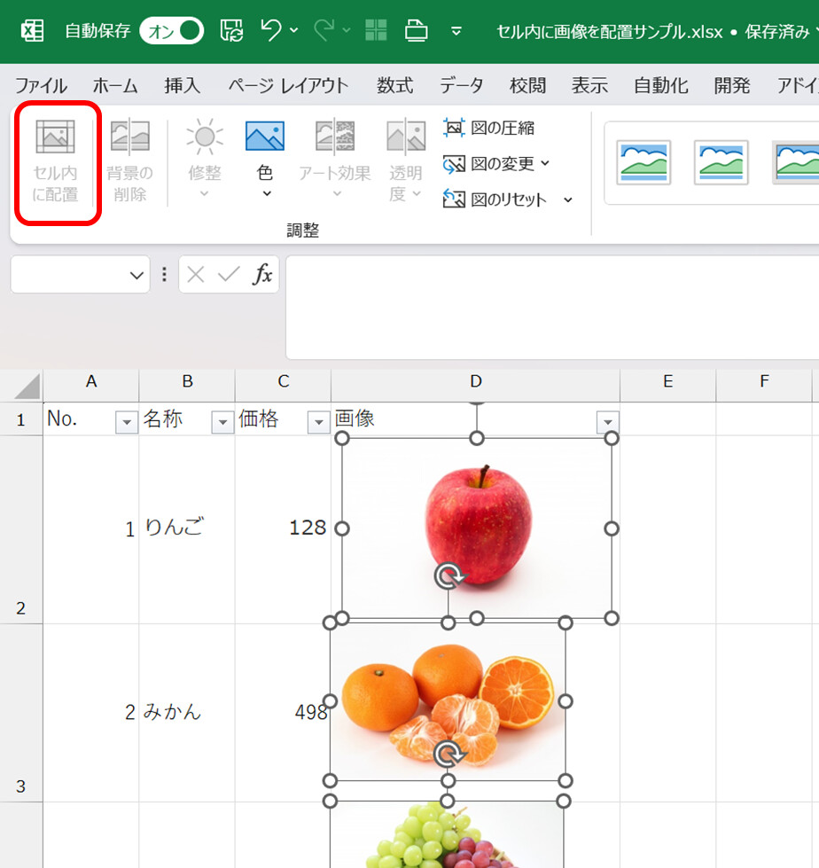This screenshot has width=819, height=868.
Task: Click the Undo arrow in title bar
Action: click(x=271, y=31)
